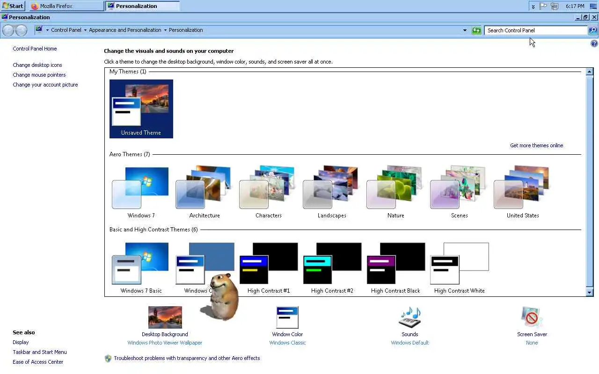Click the Action Center flag icon
The height and width of the screenshot is (374, 599).
(x=543, y=6)
